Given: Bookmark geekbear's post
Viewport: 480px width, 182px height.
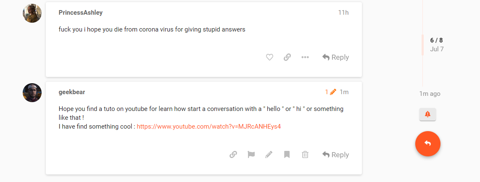Looking at the screenshot, I should 287,155.
